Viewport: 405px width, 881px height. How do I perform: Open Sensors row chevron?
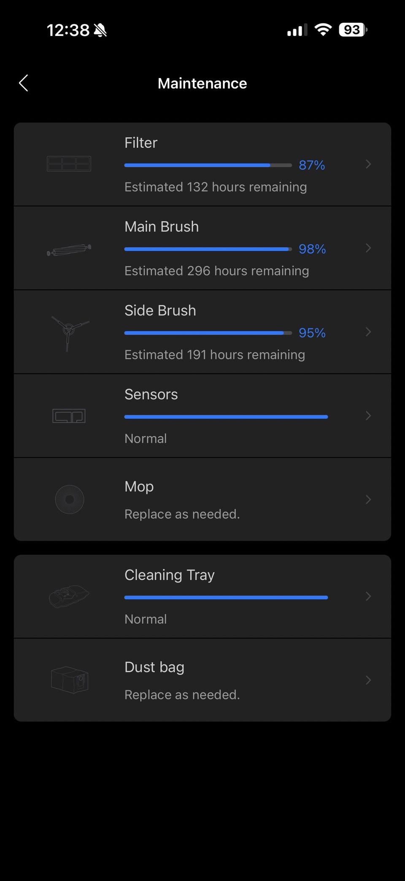pos(368,416)
